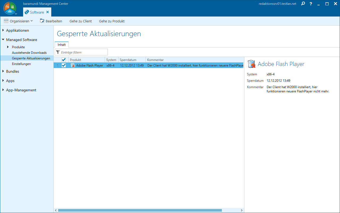The height and width of the screenshot is (213, 340).
Task: Click Gehe zu Client button
Action: point(80,21)
